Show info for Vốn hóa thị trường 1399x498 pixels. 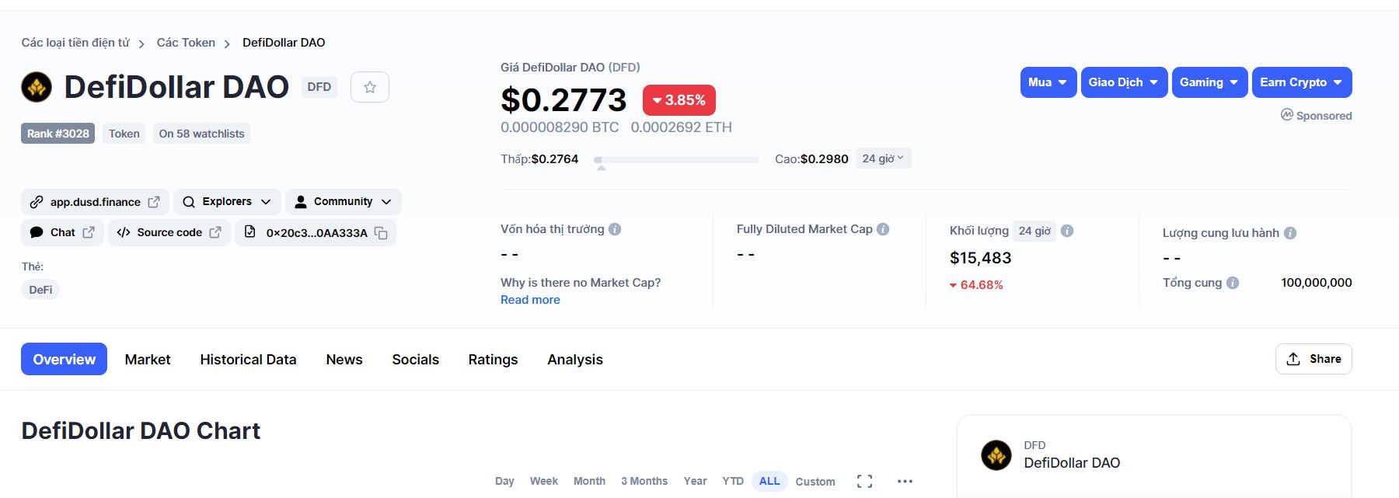[615, 229]
